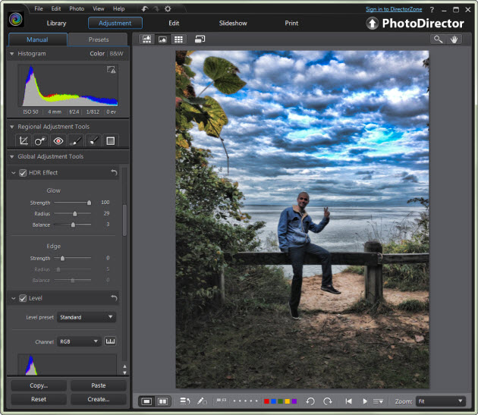Select the Spot Removal tool
This screenshot has height=415, width=478.
pos(41,140)
